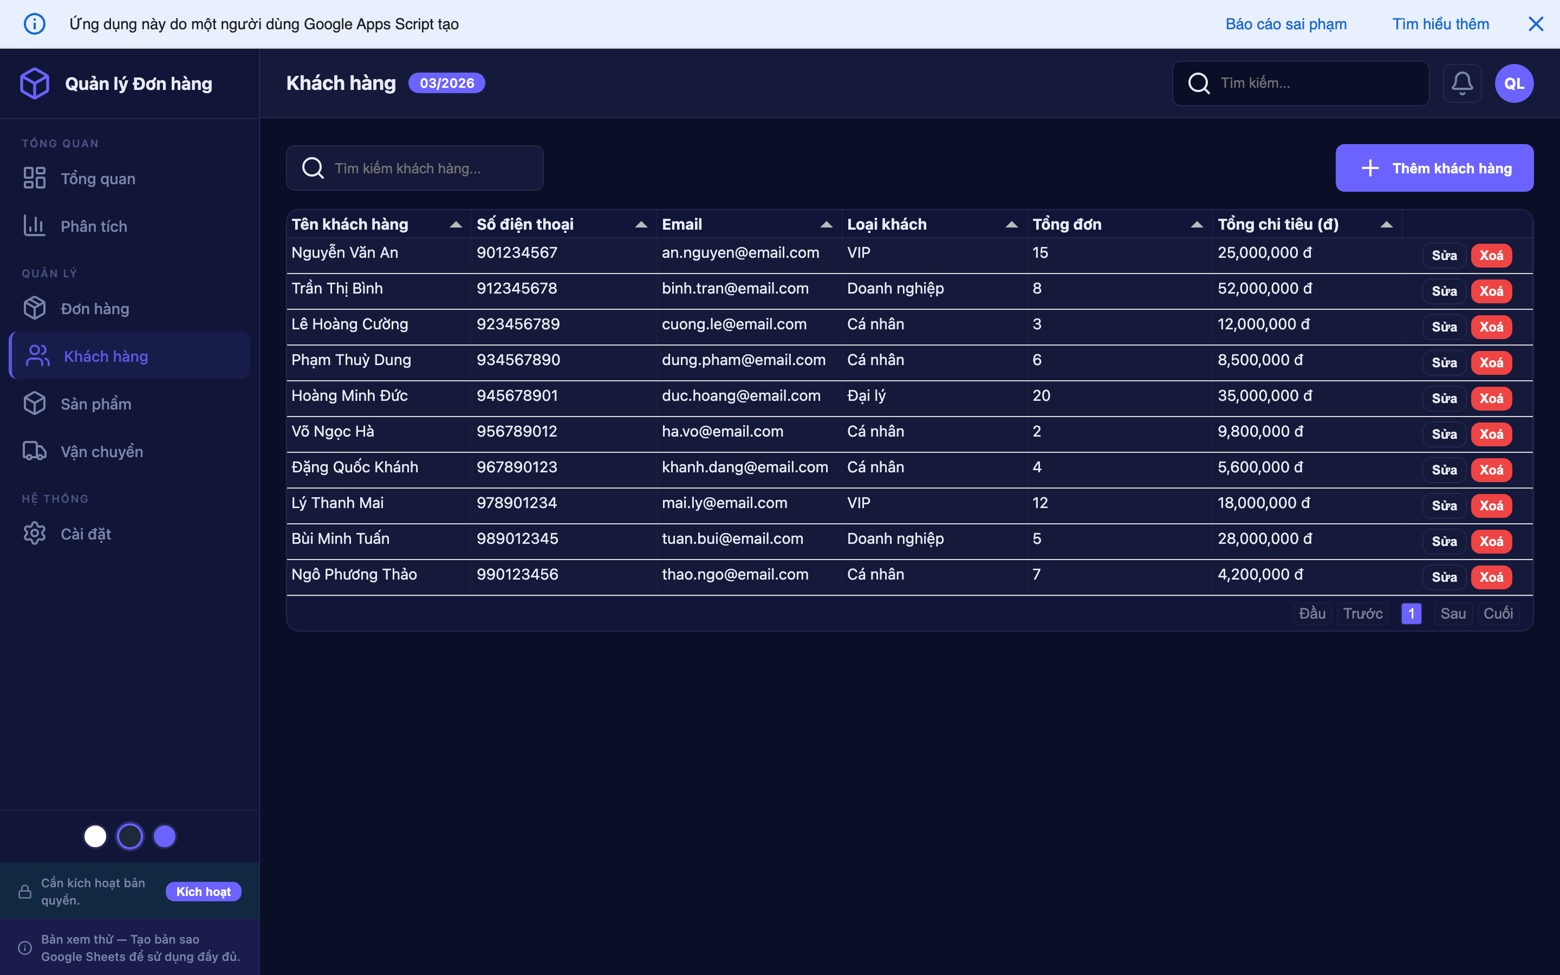1560x975 pixels.
Task: Click the lock icon next to activation notice
Action: (25, 890)
